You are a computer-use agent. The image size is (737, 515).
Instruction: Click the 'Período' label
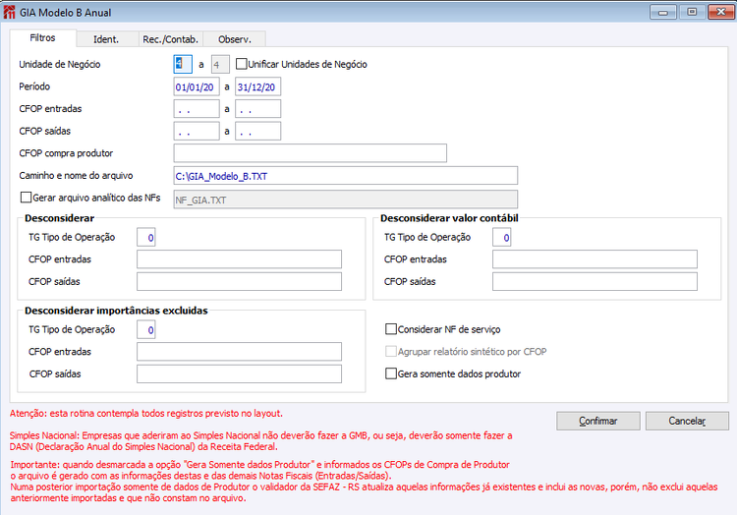click(34, 86)
